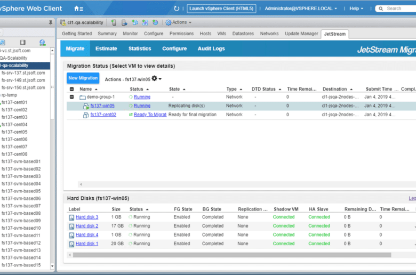
Task: Select the Statistics tab in JetStream
Action: 140,48
